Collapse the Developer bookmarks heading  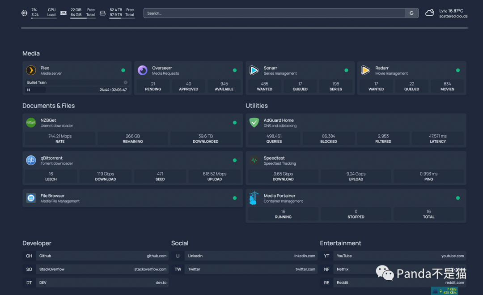click(x=37, y=243)
